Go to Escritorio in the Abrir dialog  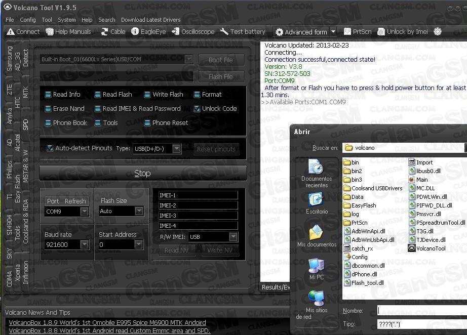pos(317,203)
